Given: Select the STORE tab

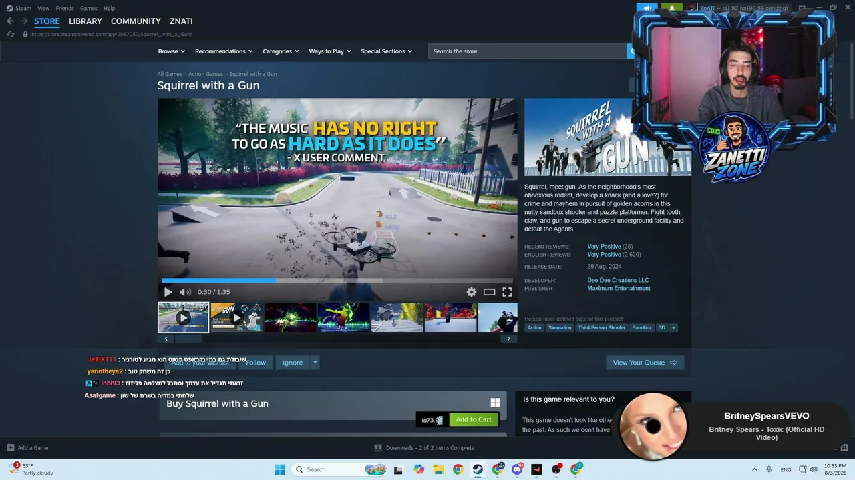Looking at the screenshot, I should (x=47, y=21).
